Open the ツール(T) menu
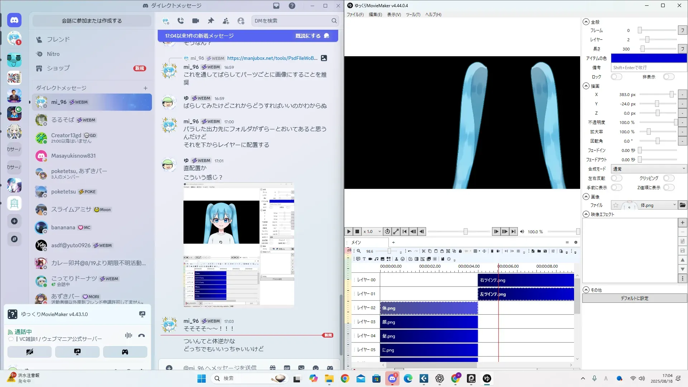688x387 pixels. [x=413, y=15]
